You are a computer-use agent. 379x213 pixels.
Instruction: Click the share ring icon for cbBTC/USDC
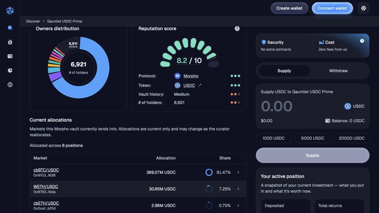point(209,172)
